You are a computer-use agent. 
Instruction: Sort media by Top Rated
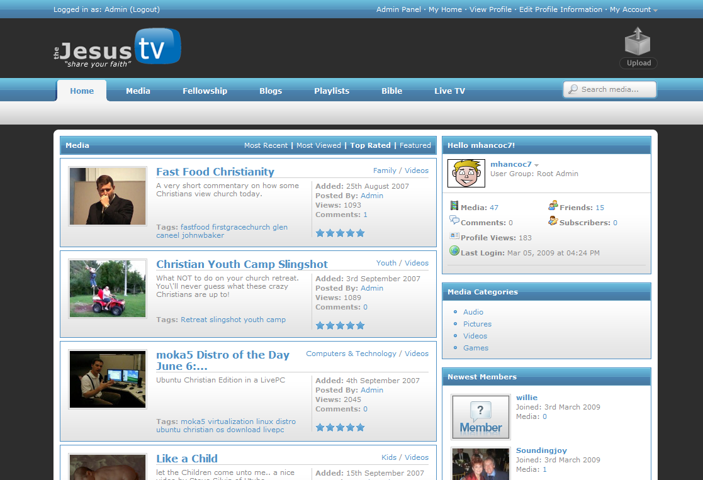(370, 145)
